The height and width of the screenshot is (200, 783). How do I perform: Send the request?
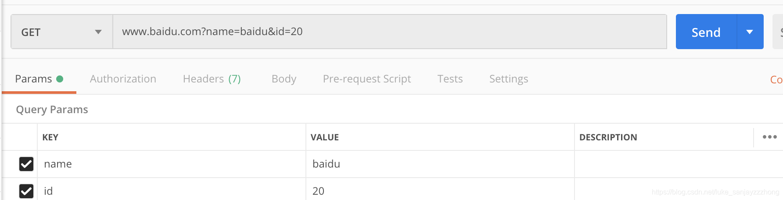(x=706, y=32)
